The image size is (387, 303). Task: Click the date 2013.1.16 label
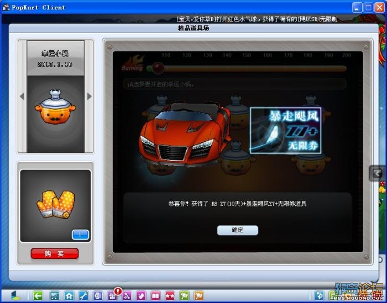pyautogui.click(x=55, y=64)
